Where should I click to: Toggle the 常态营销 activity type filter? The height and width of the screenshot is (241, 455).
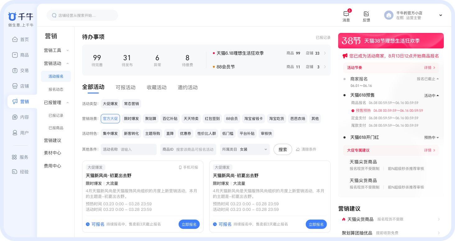click(x=131, y=103)
